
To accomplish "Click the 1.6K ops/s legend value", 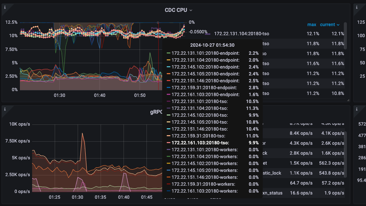I will 333,153.
